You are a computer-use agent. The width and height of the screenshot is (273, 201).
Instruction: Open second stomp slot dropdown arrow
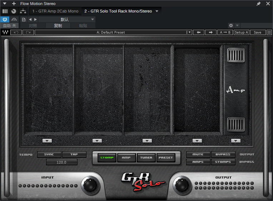[97, 141]
